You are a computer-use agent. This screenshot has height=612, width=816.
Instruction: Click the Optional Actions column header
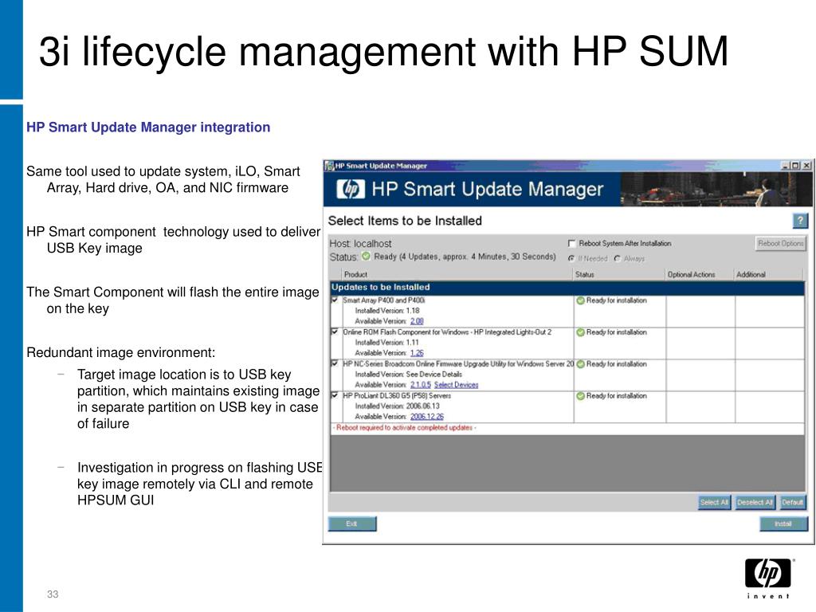pos(700,274)
